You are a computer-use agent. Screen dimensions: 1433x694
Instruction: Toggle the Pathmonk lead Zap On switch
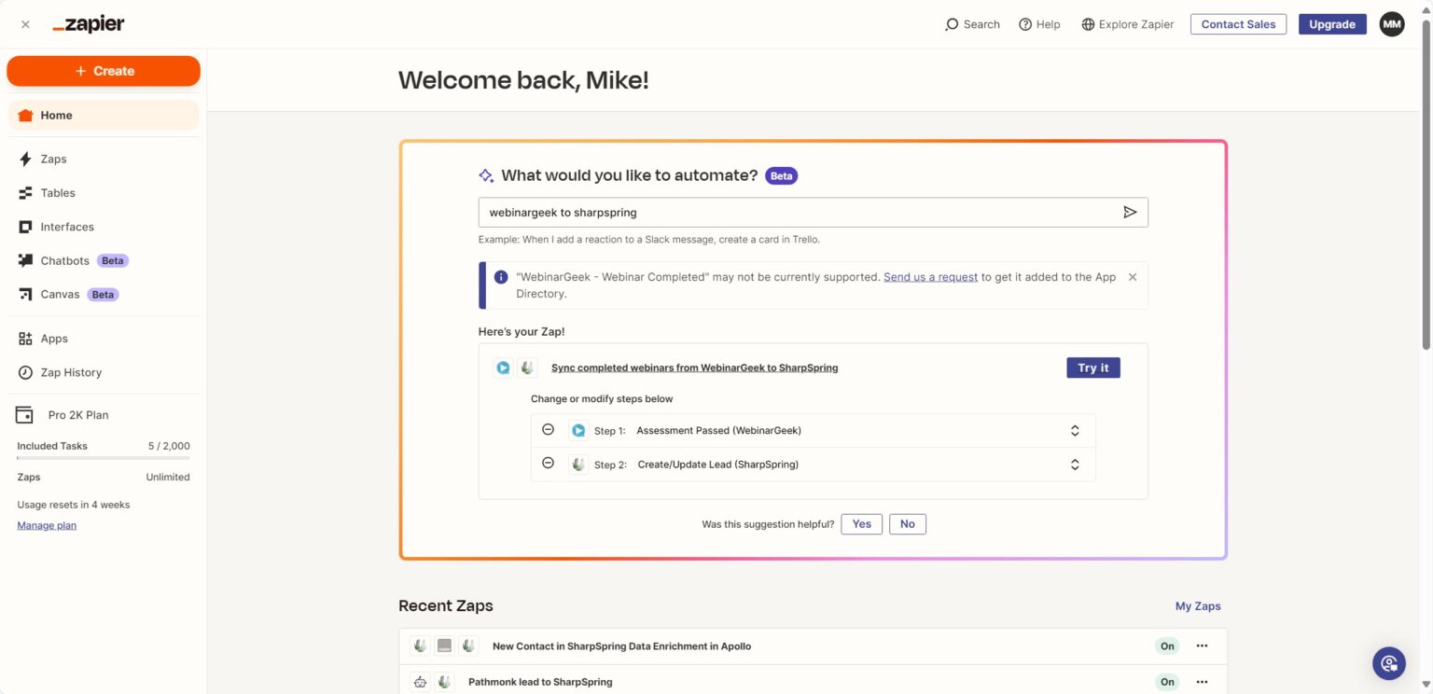click(x=1167, y=682)
